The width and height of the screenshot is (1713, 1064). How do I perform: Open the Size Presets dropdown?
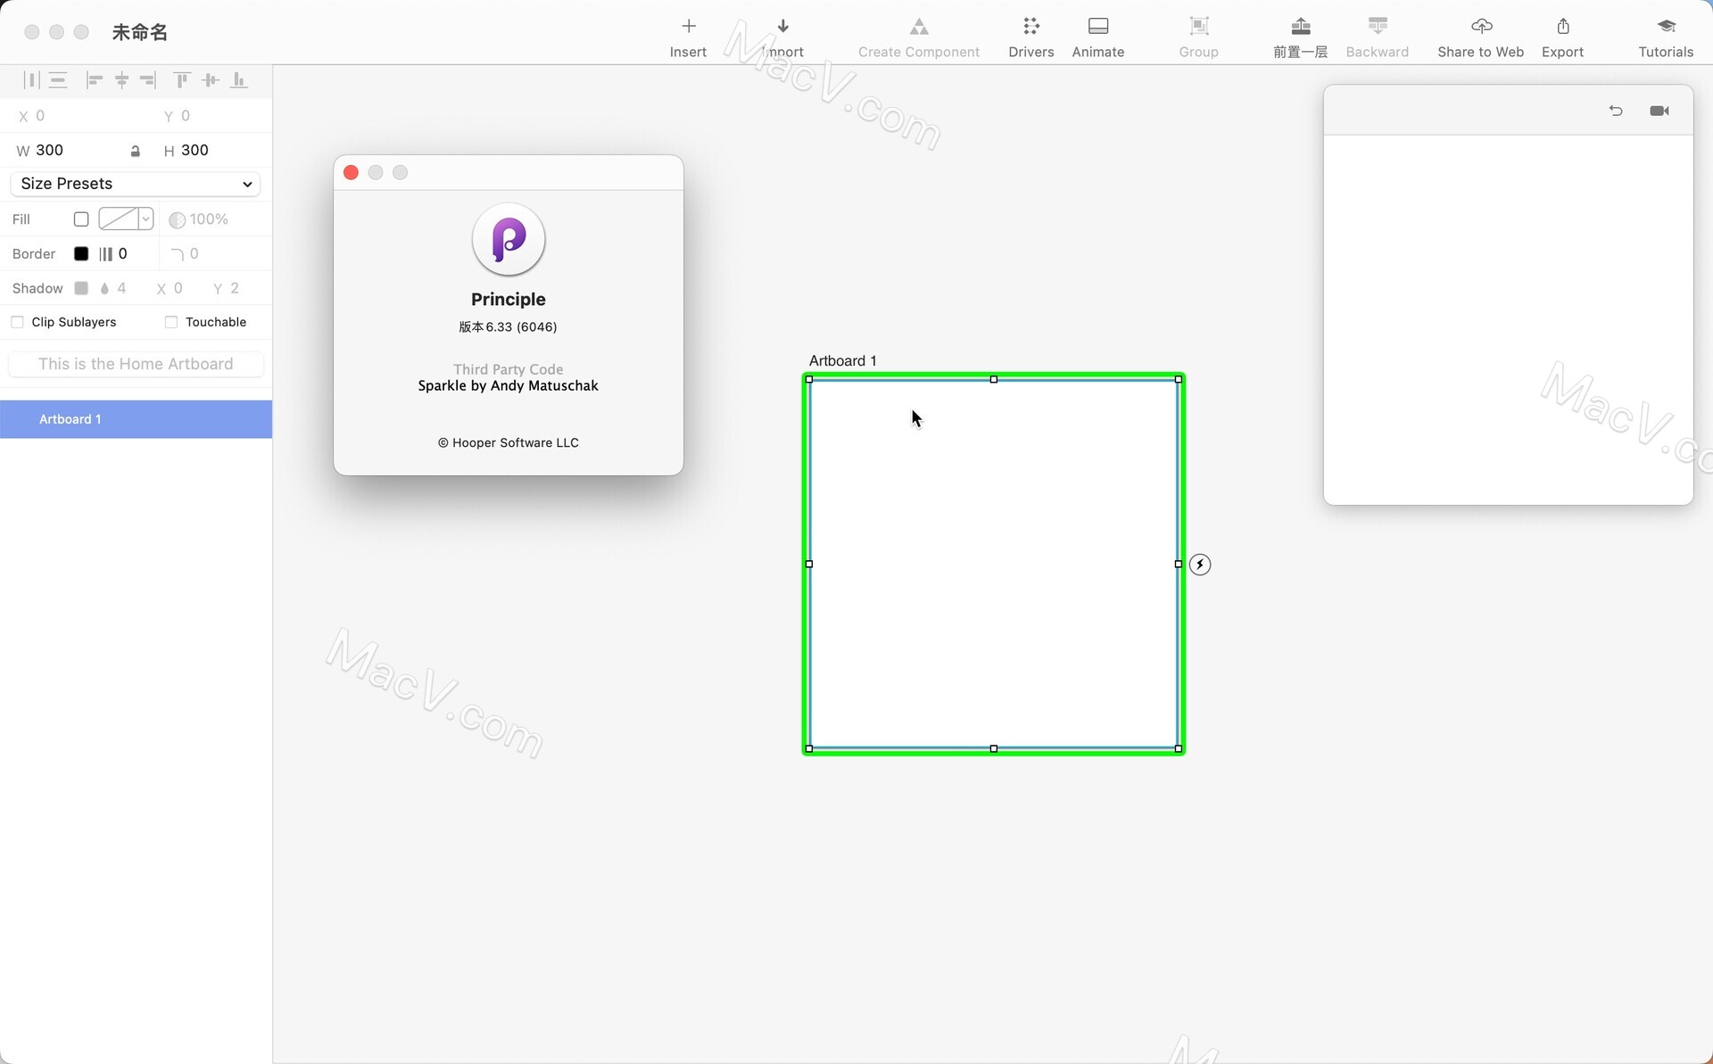(136, 184)
